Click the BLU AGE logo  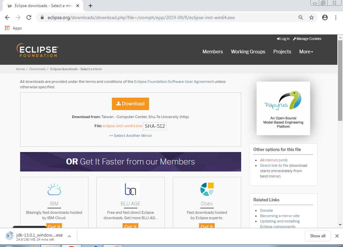[x=130, y=189]
